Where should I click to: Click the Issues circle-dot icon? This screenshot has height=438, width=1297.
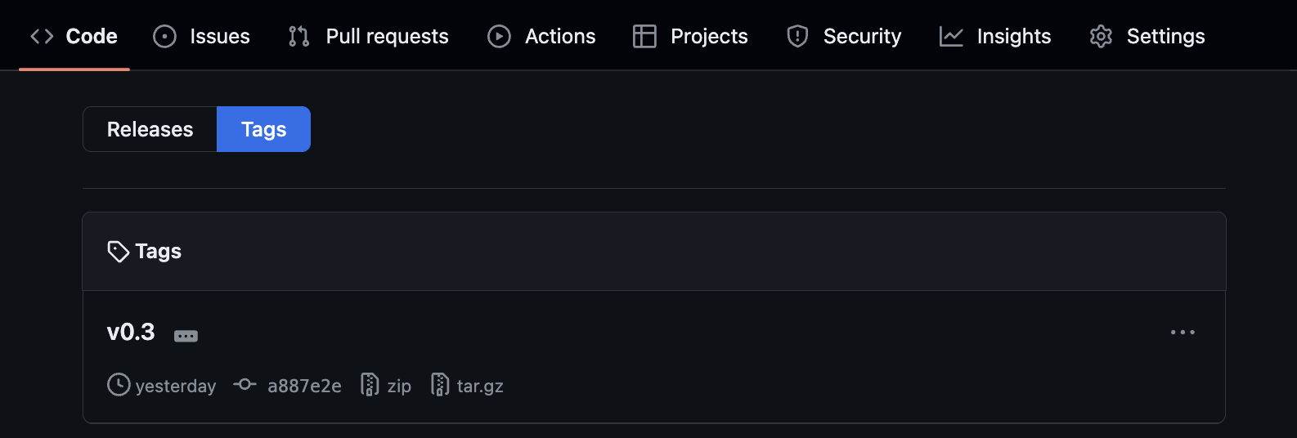tap(164, 37)
